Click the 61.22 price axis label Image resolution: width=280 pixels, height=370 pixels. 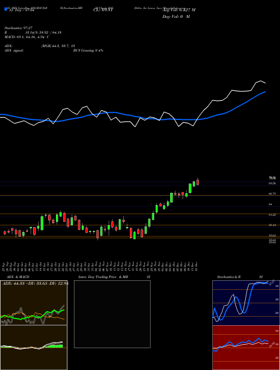click(273, 215)
